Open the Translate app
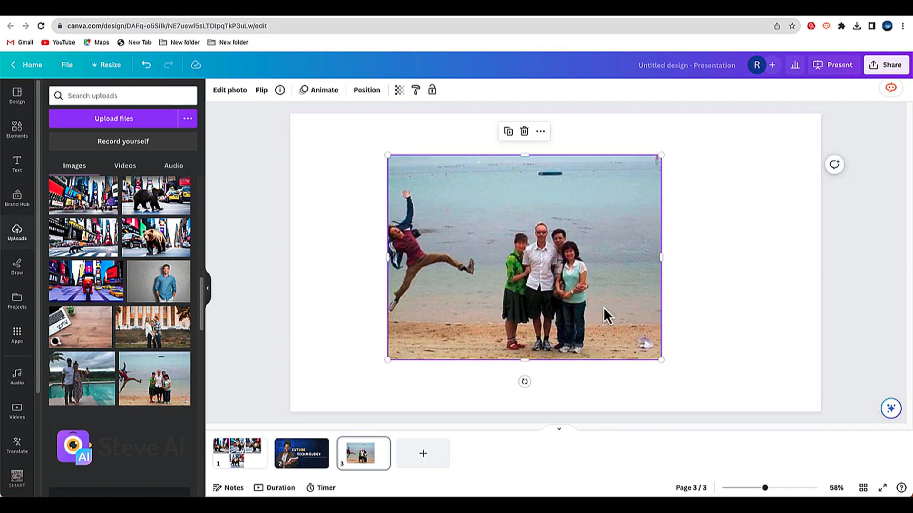The image size is (913, 513). coord(17,445)
